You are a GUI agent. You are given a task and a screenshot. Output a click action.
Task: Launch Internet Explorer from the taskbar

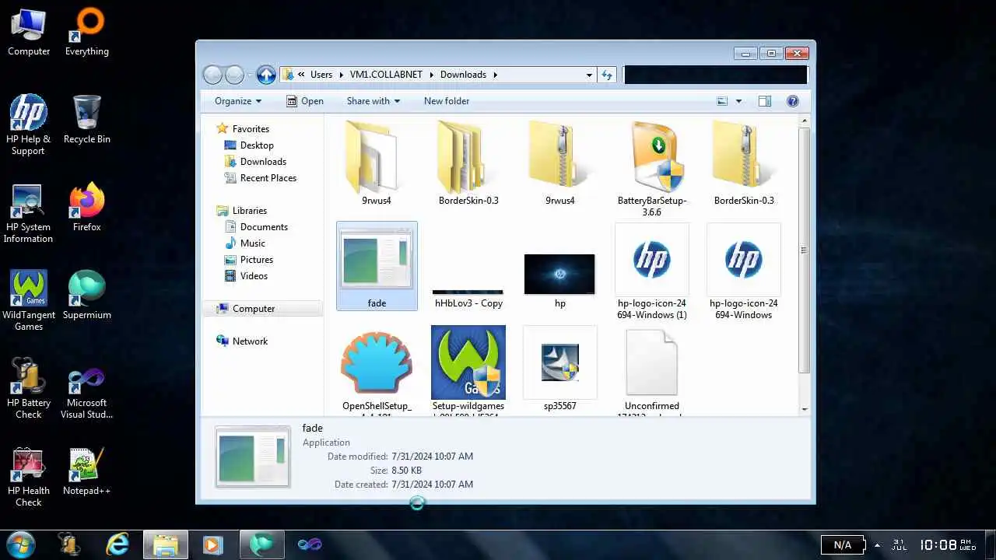coord(117,544)
